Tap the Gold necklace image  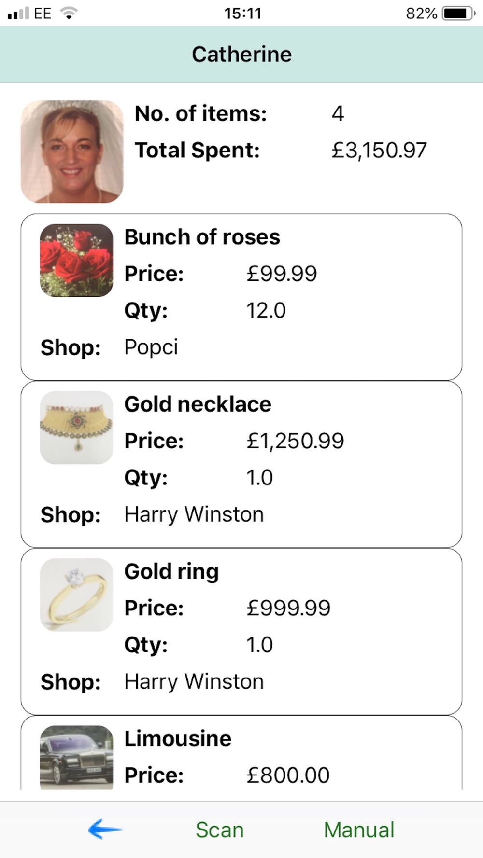[x=76, y=428]
